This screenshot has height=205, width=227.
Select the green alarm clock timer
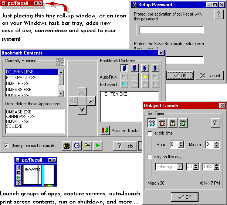click(x=183, y=123)
